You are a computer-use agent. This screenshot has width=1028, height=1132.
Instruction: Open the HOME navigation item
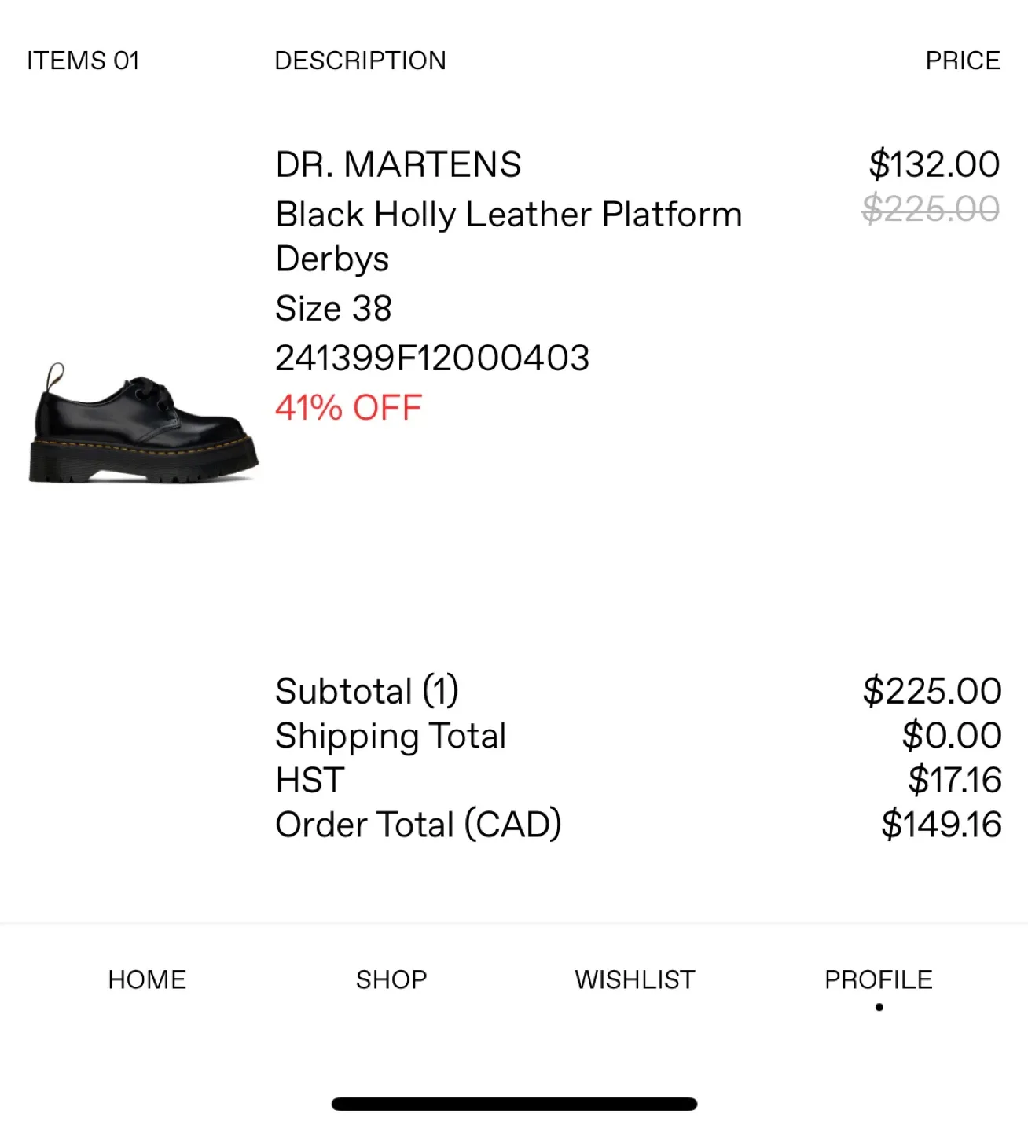coord(146,979)
